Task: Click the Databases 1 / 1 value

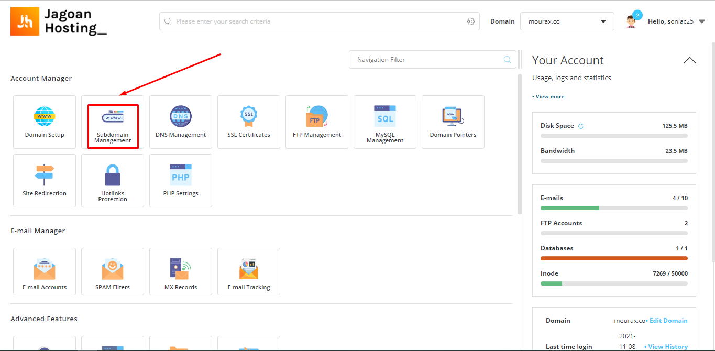Action: tap(681, 249)
